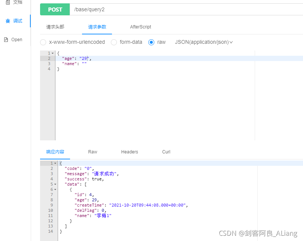This screenshot has width=303, height=241.
Task: Open the 响应内容 response tab
Action: [x=55, y=152]
